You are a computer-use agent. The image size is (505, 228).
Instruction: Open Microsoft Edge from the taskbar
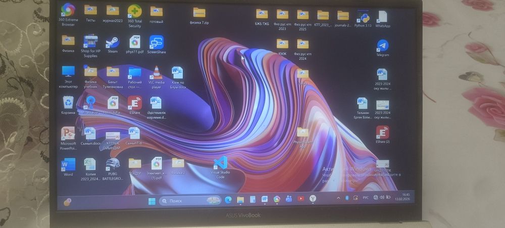(x=228, y=200)
